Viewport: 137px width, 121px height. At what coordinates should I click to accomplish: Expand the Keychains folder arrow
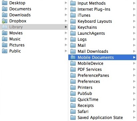[x=134, y=27]
